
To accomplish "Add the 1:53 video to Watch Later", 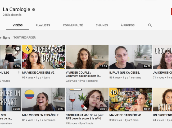I will tap(18, 49).
